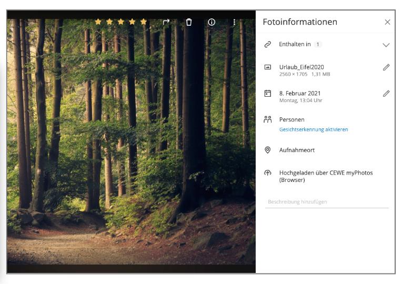Click the 2560 × 1705 dimensions text
Viewport: 402px width, 284px height.
click(293, 74)
